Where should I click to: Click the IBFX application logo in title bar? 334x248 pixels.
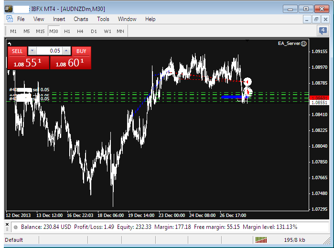pyautogui.click(x=8, y=9)
